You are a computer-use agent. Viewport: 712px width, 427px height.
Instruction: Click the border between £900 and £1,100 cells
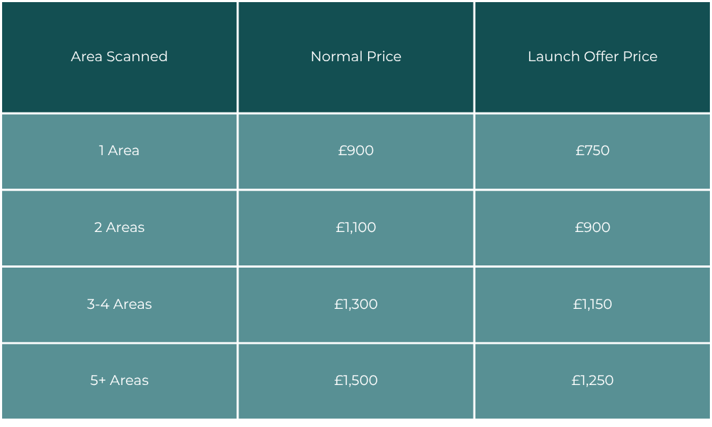point(356,190)
